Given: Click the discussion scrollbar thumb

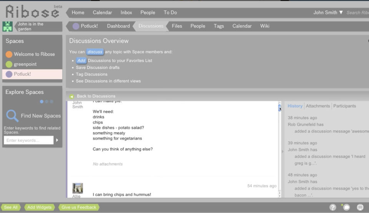Looking at the screenshot, I should click(279, 108).
